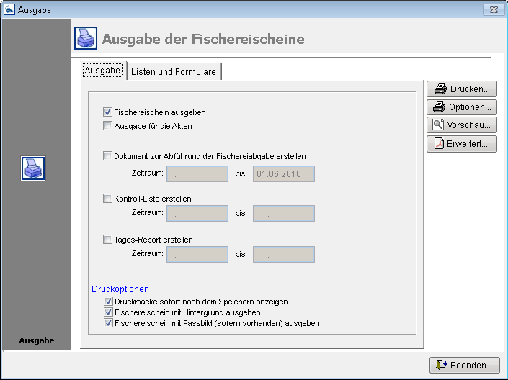Screen dimensions: 508x380
Task: Uncheck Fischereischein ausgeben
Action: point(107,112)
